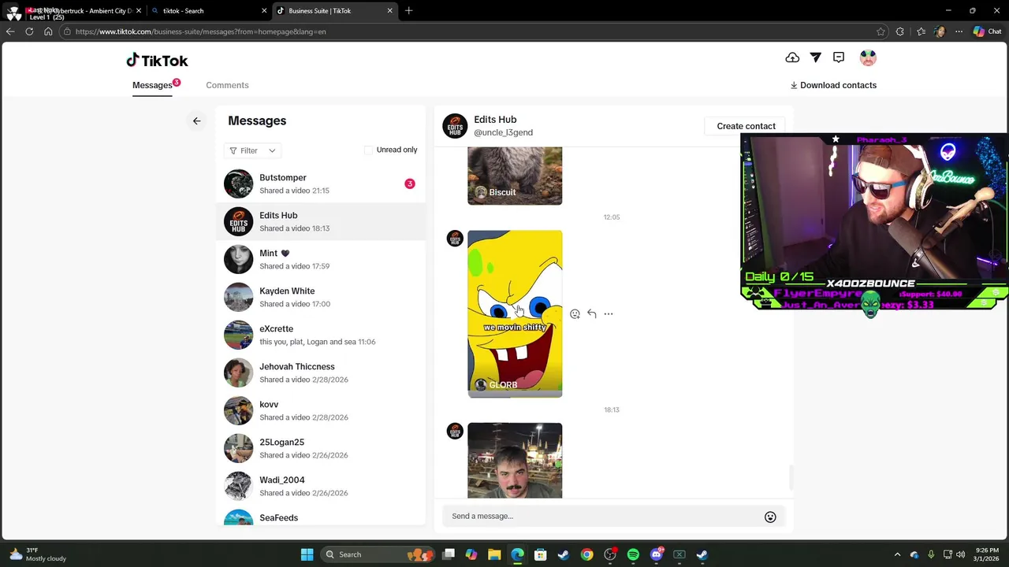Screen dimensions: 1009x567
Task: Open volume control in system tray
Action: tap(960, 554)
